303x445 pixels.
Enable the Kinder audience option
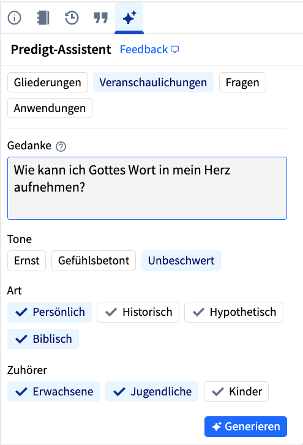tap(236, 391)
